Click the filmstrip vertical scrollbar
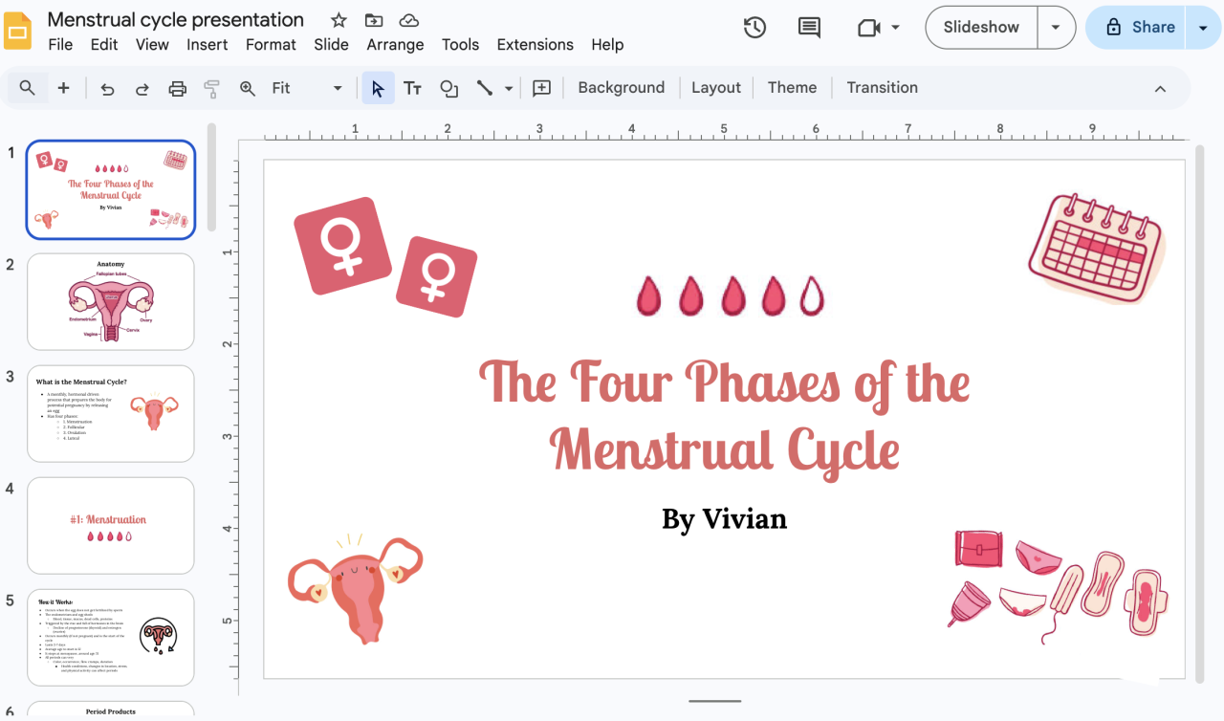 (x=212, y=177)
